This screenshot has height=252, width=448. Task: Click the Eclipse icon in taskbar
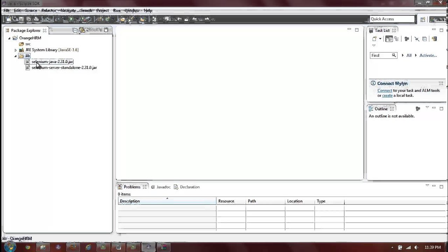pos(149,247)
